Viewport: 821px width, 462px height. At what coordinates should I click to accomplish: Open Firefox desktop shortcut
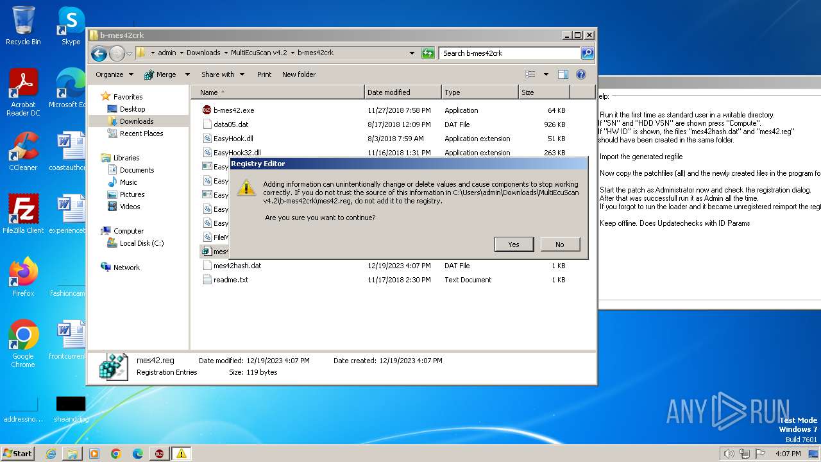(23, 277)
